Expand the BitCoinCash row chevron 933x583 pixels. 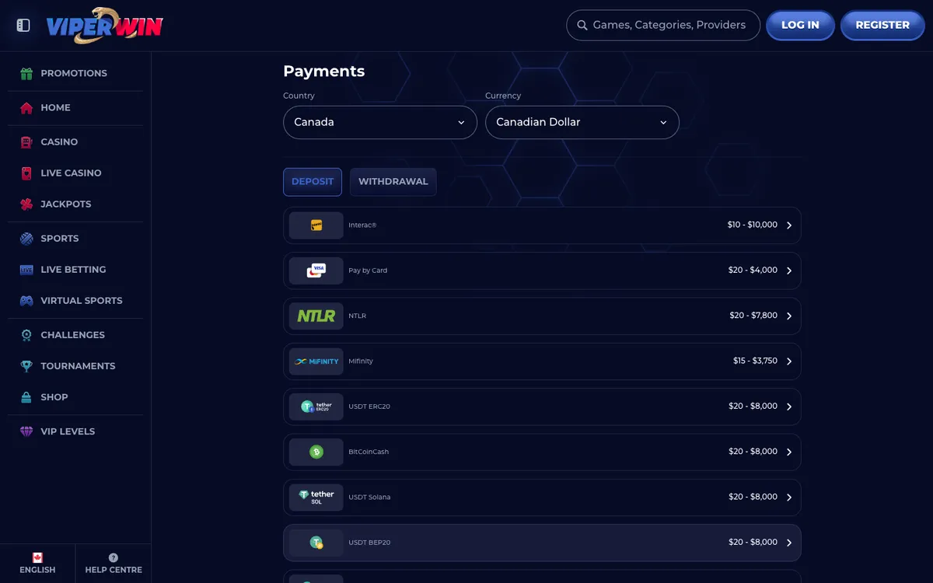pyautogui.click(x=789, y=452)
